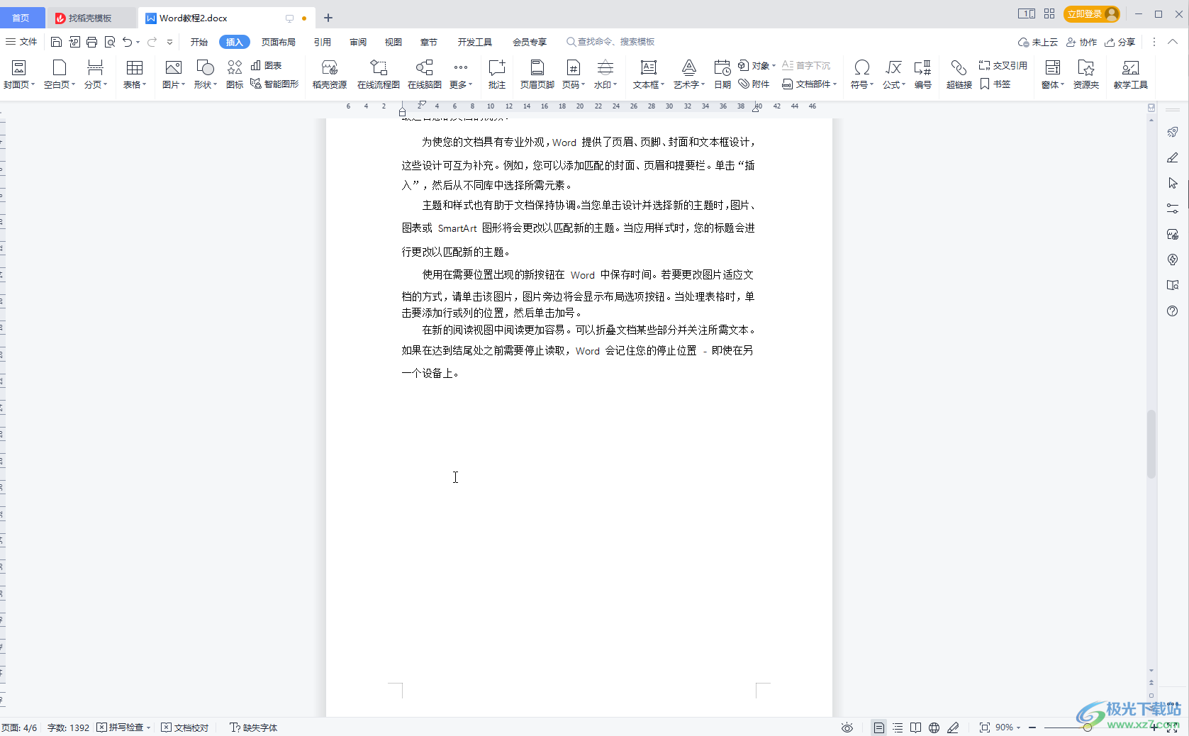Insert an online flowchart

click(x=379, y=74)
